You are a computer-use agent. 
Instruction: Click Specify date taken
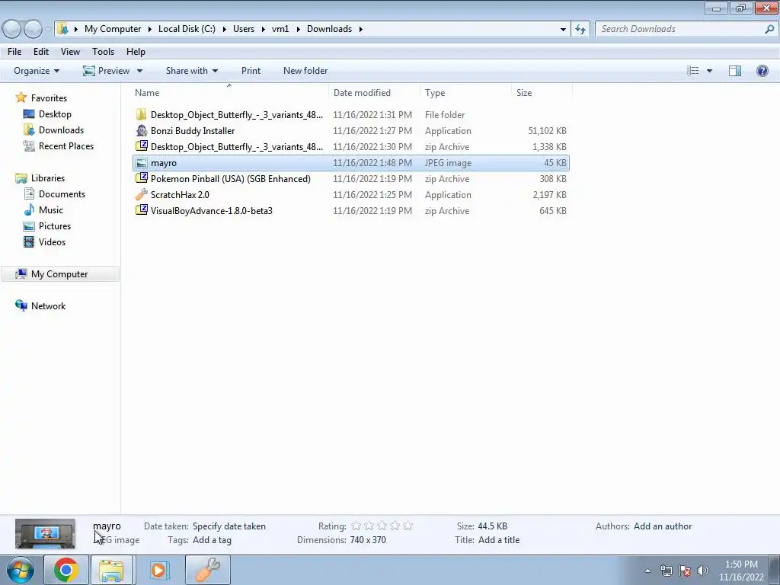[x=229, y=526]
